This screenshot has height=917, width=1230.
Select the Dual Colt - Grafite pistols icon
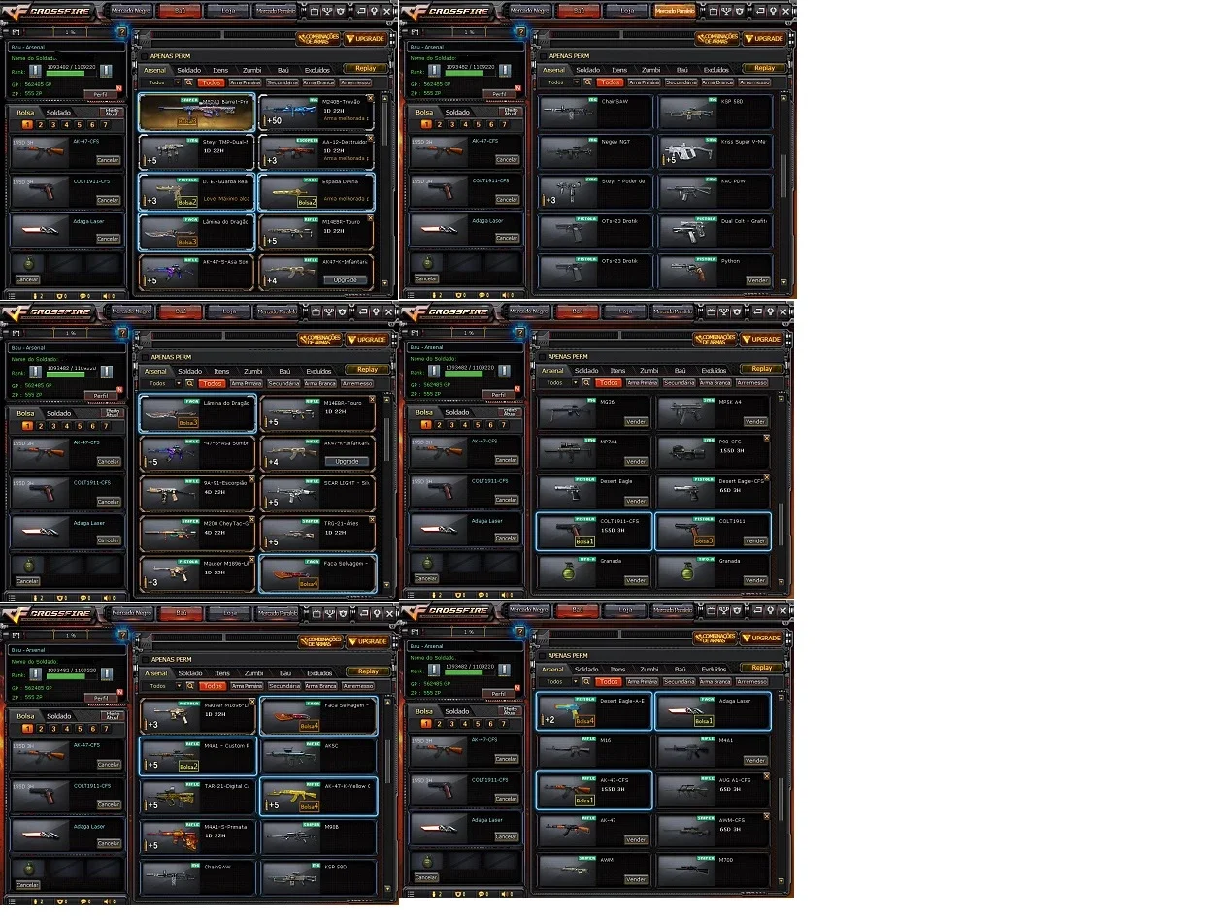[x=689, y=232]
